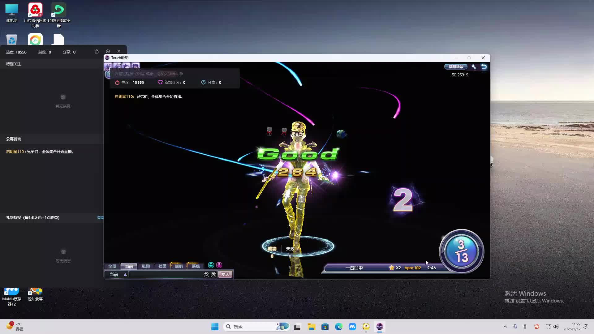
Task: Open the volume control in system tray
Action: (x=556, y=327)
